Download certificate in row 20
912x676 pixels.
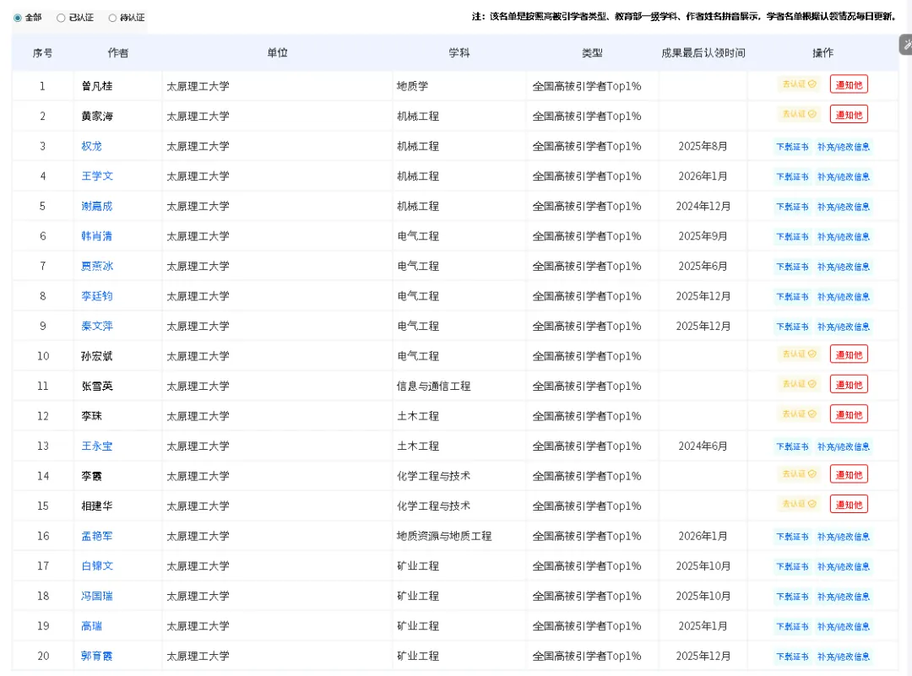coord(792,657)
